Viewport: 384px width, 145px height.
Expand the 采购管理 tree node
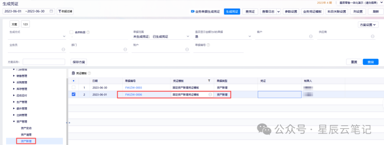pos(14,82)
